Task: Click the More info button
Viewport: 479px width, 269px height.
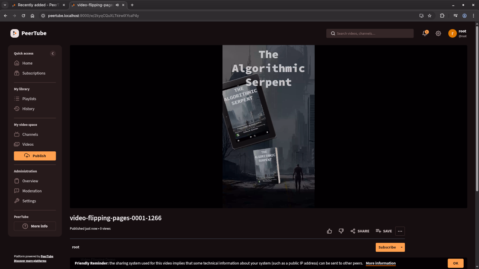Action: [x=35, y=226]
